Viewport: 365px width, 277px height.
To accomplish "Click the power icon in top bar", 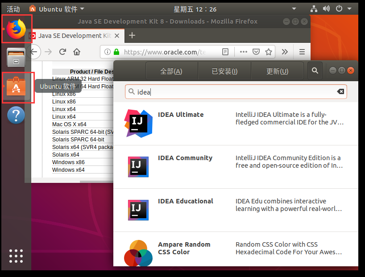I will pos(339,9).
